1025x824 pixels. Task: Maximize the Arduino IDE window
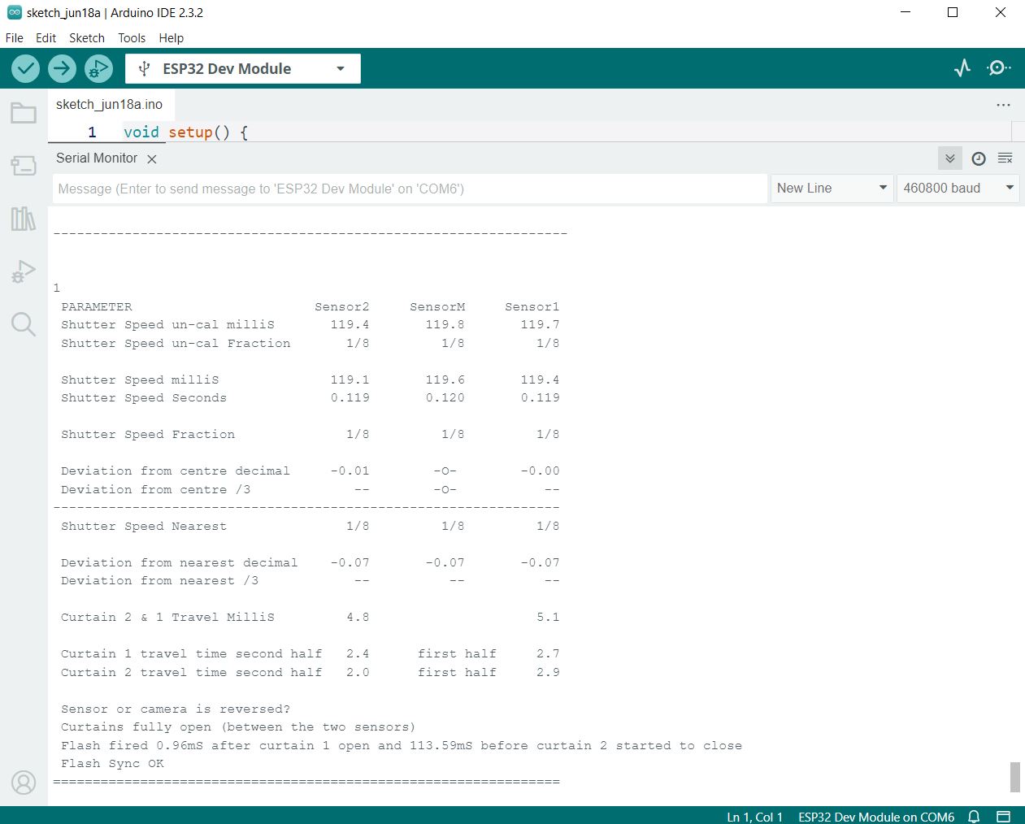pyautogui.click(x=953, y=12)
